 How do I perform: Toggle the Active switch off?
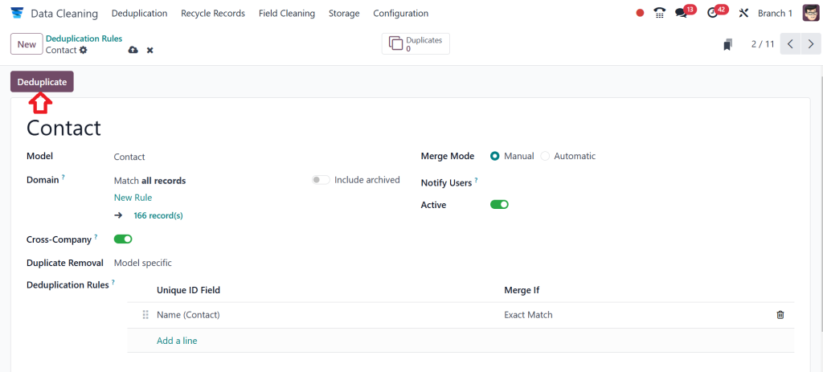pyautogui.click(x=499, y=205)
